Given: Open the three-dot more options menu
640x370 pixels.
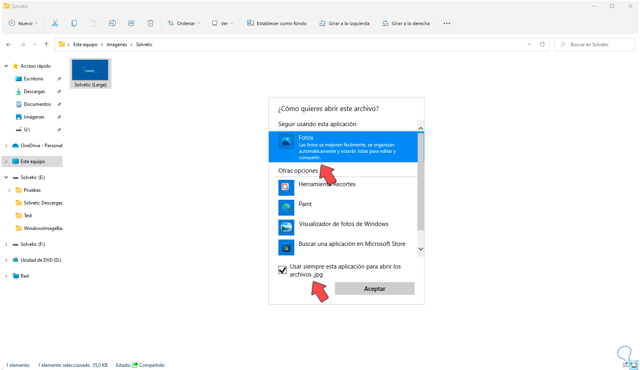Looking at the screenshot, I should tap(447, 23).
